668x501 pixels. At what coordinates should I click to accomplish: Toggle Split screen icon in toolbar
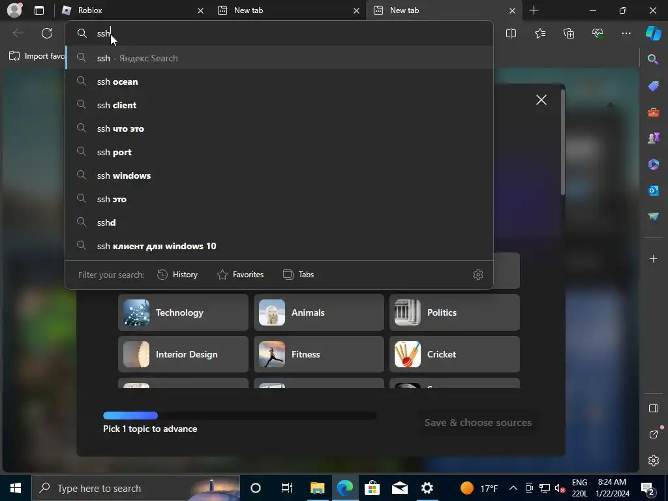[511, 33]
